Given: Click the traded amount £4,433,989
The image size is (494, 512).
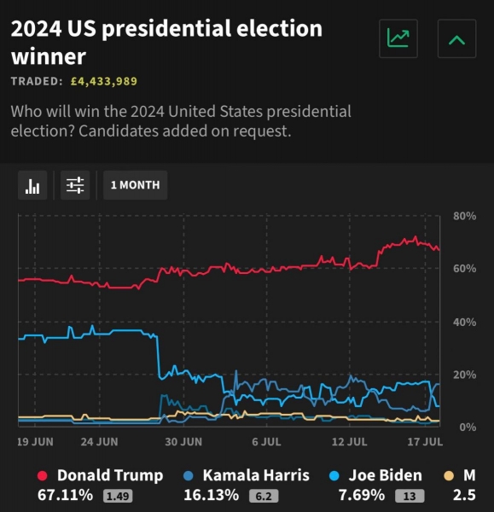Looking at the screenshot, I should 104,81.
